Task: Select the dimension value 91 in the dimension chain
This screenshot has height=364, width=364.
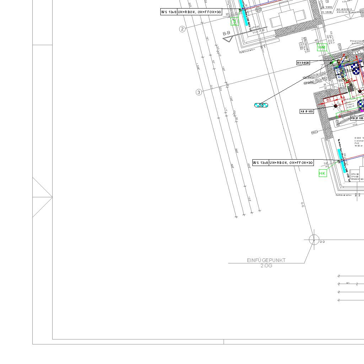Action: (348, 283)
